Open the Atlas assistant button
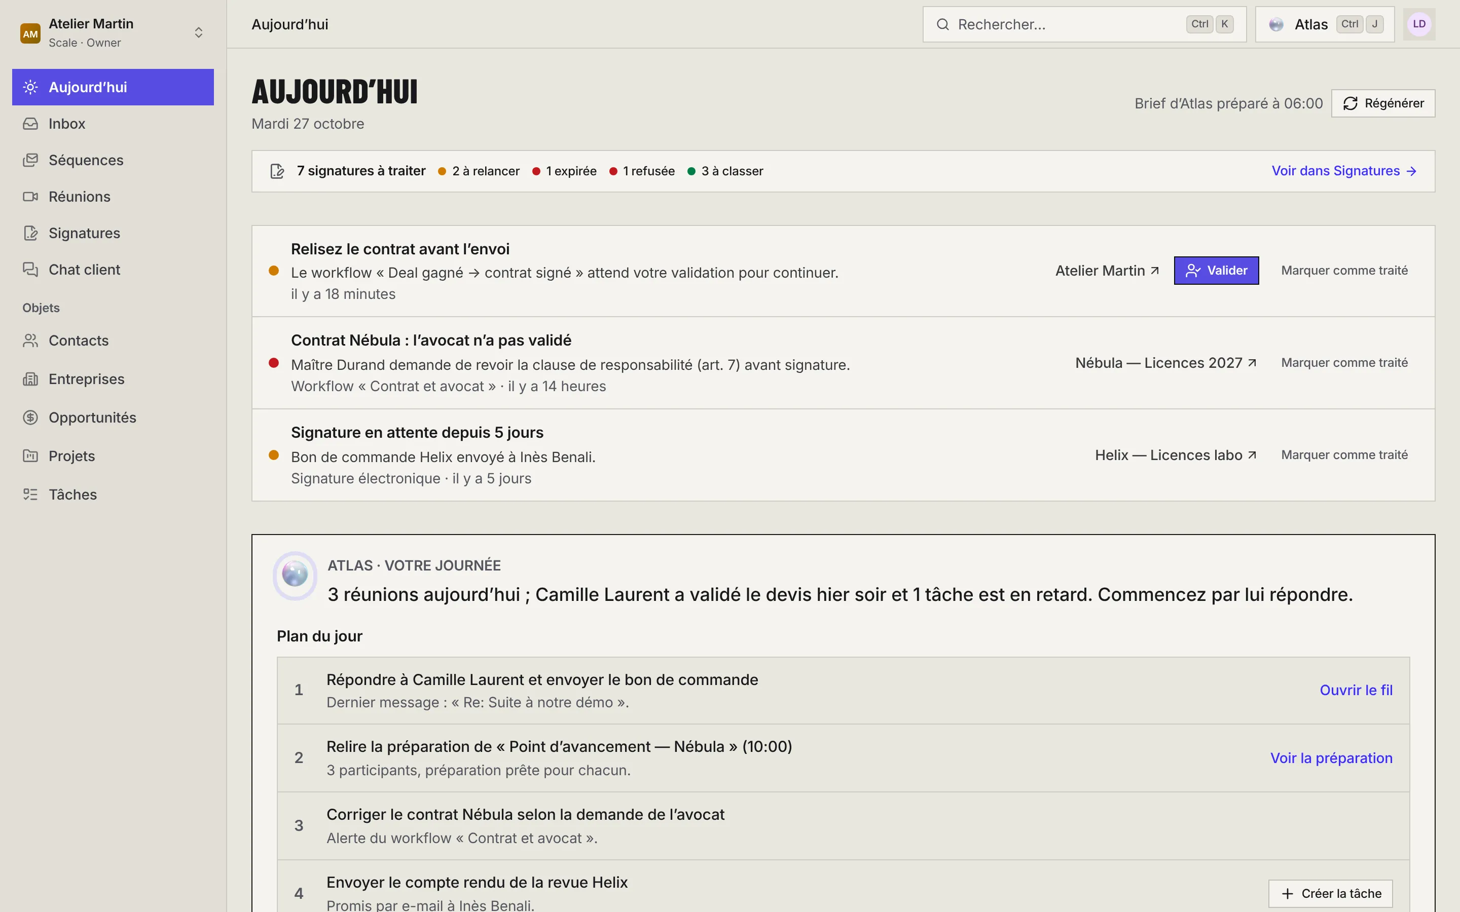This screenshot has width=1460, height=912. [x=1324, y=24]
